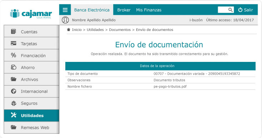Click the Observaciones label
262x138 pixels.
click(x=79, y=80)
